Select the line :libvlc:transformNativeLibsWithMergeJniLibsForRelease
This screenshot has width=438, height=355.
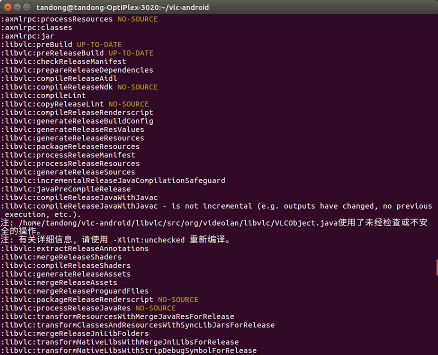pyautogui.click(x=119, y=342)
